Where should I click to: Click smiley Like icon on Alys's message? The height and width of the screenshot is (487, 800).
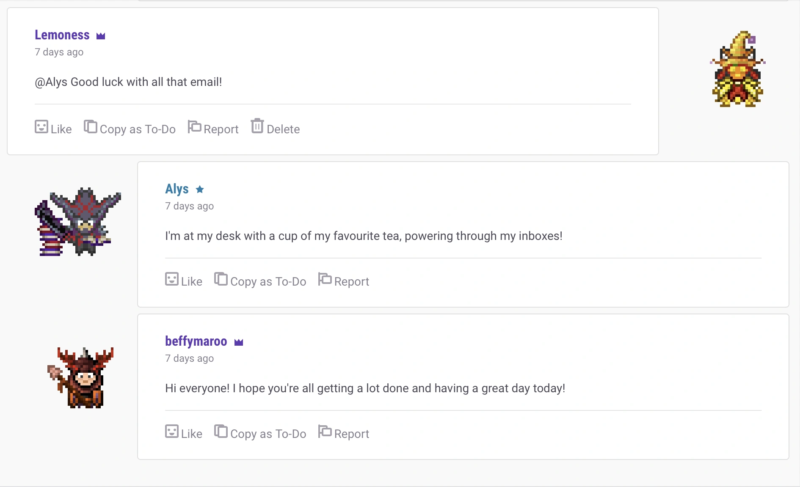tap(171, 279)
